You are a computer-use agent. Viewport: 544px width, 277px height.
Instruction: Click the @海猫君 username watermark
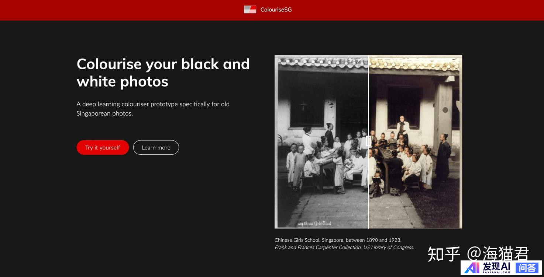497,254
